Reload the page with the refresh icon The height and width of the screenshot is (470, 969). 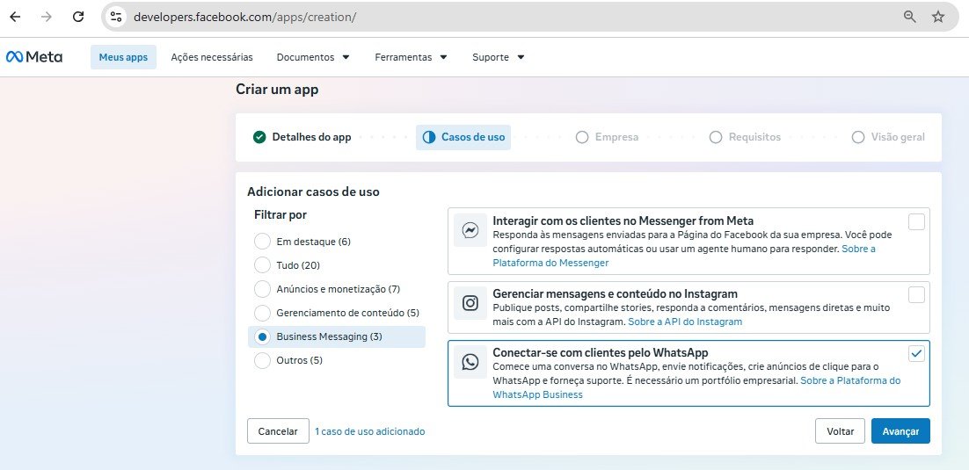click(78, 17)
